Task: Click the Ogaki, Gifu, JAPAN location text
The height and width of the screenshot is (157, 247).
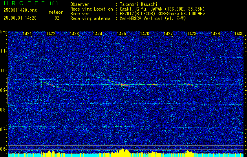Action: click(162, 9)
